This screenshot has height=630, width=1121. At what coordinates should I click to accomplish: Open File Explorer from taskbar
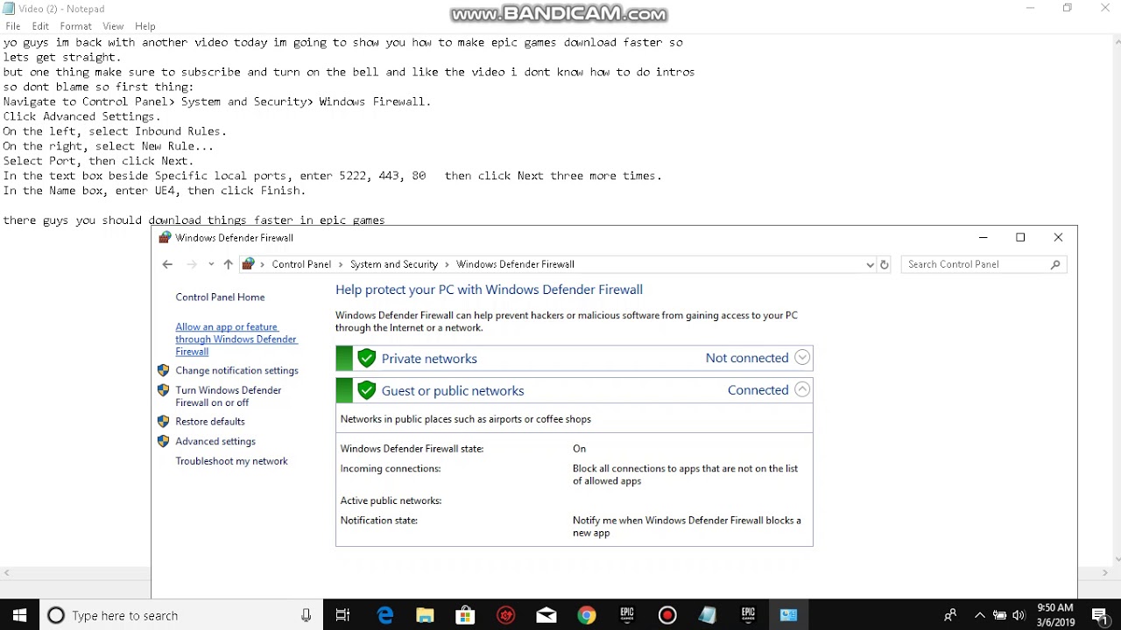426,615
